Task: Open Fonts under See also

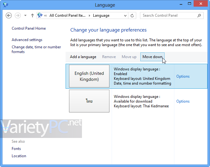Action: (x=16, y=149)
